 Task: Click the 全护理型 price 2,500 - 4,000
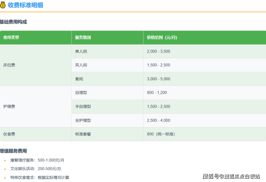(159, 120)
